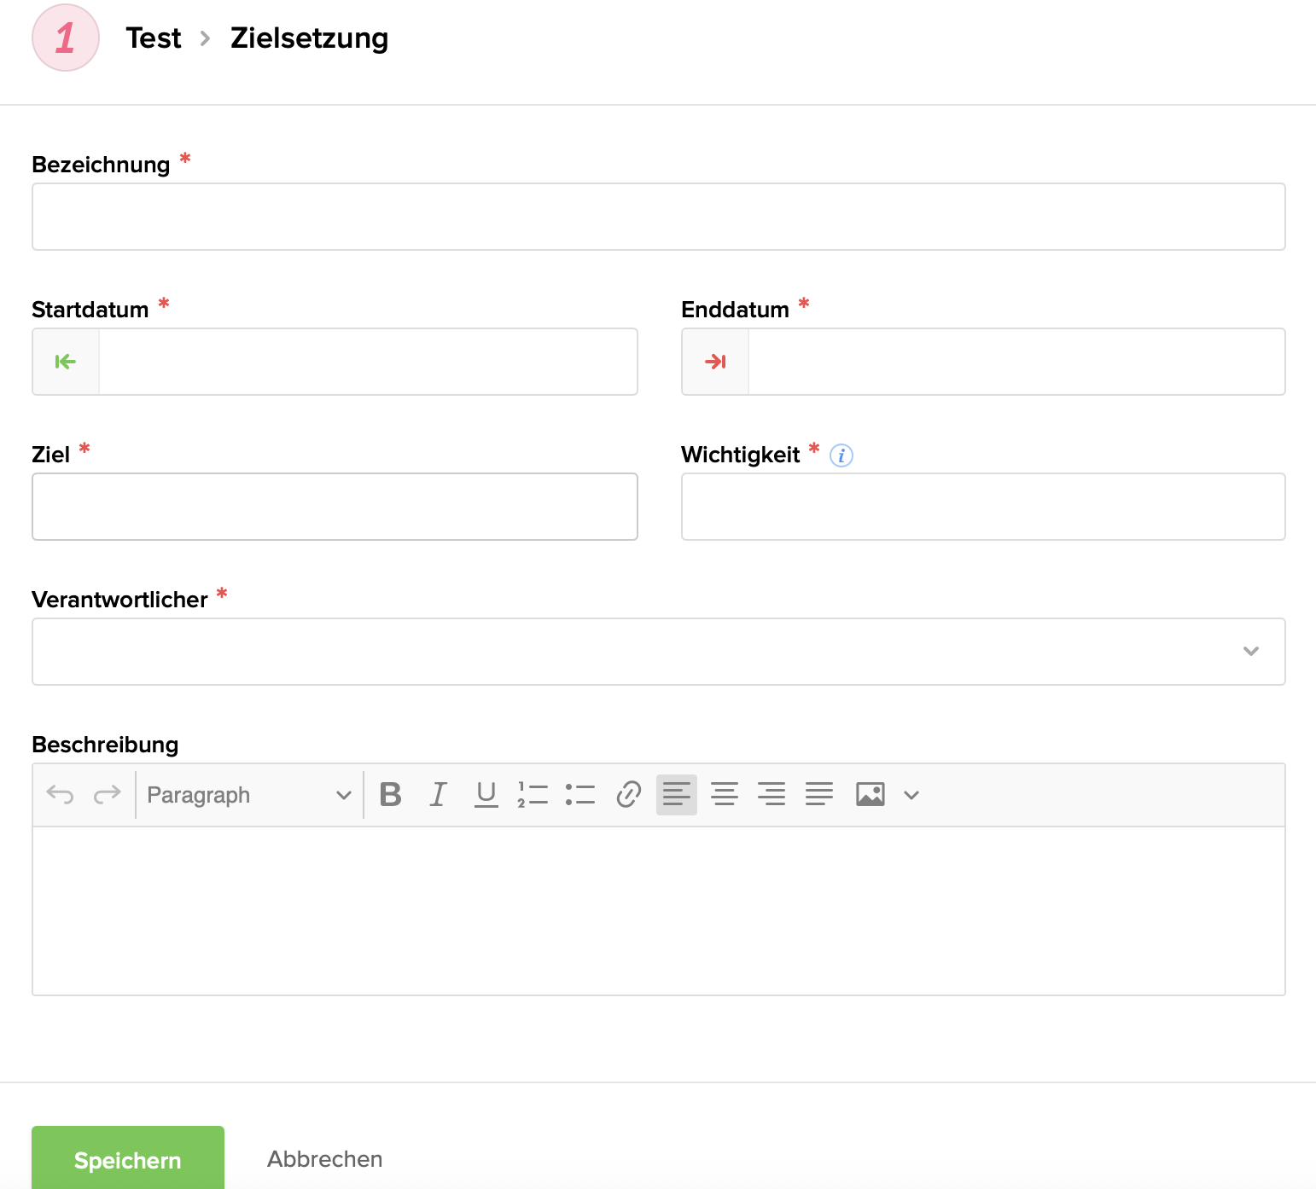Click the green arrow icon beside Startdatum
This screenshot has height=1189, width=1316.
click(65, 362)
